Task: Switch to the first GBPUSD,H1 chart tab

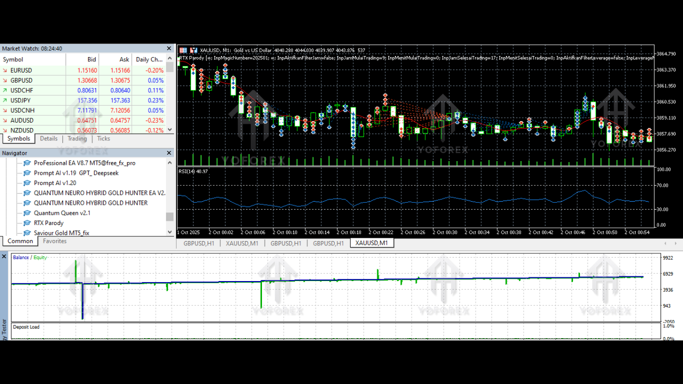Action: click(198, 243)
